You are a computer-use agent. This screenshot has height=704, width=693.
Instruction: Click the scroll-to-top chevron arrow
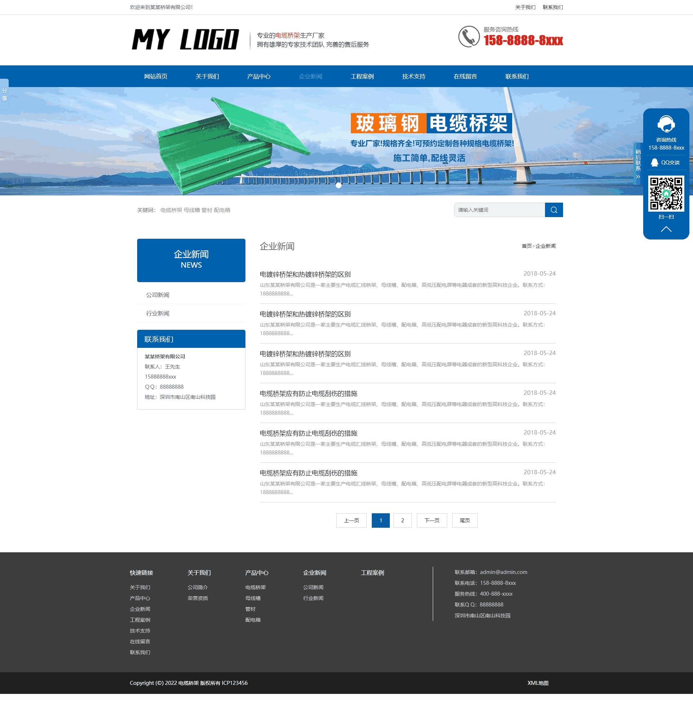666,229
